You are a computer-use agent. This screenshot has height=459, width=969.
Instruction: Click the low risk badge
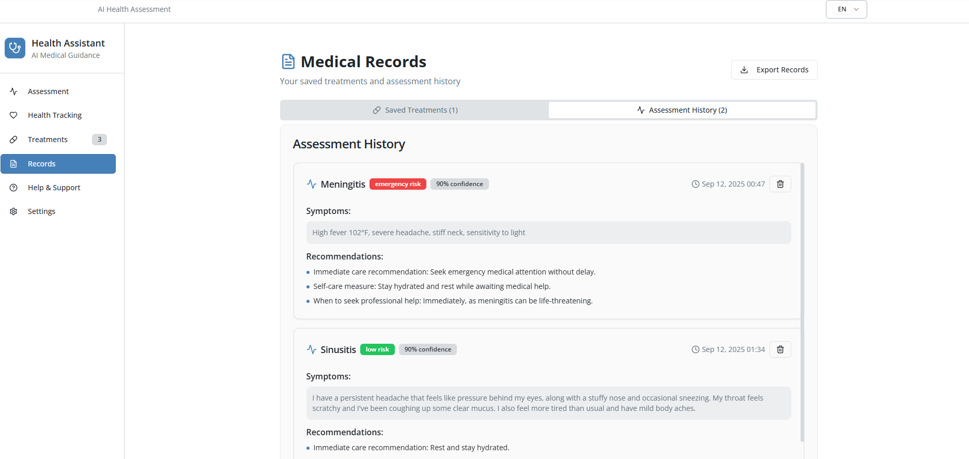point(377,349)
